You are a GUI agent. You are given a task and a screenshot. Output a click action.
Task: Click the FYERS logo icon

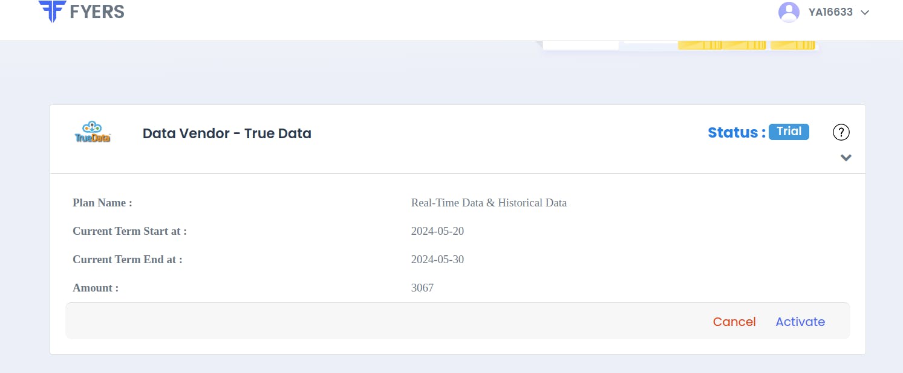coord(52,11)
